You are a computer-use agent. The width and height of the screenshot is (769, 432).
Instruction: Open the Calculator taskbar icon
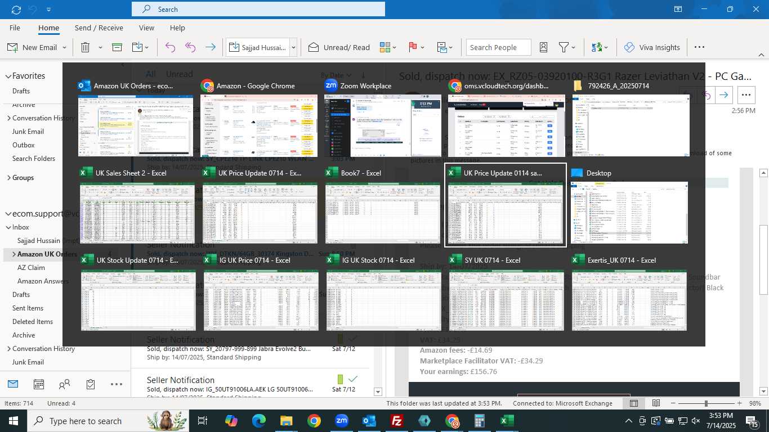[480, 421]
